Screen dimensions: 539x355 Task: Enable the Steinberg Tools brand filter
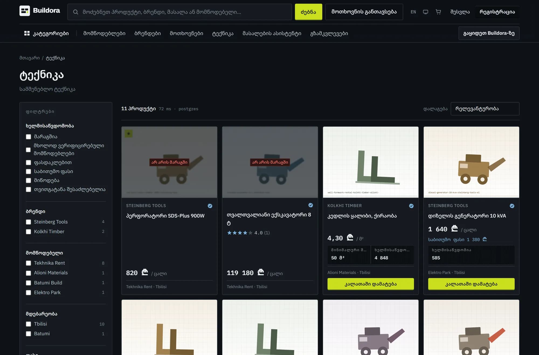(28, 222)
